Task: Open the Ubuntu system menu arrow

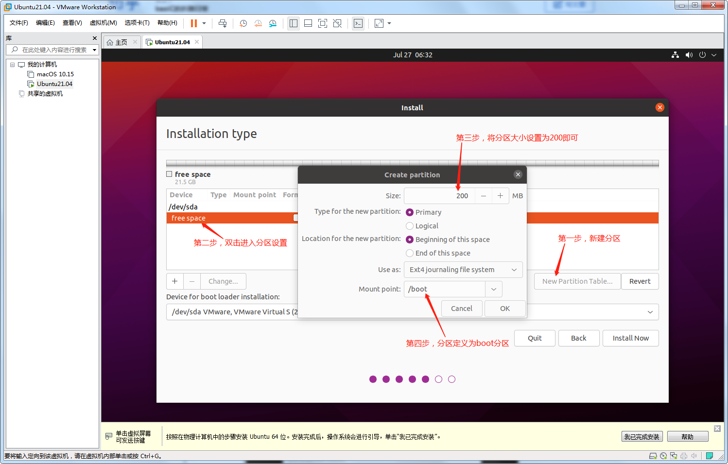Action: [714, 55]
